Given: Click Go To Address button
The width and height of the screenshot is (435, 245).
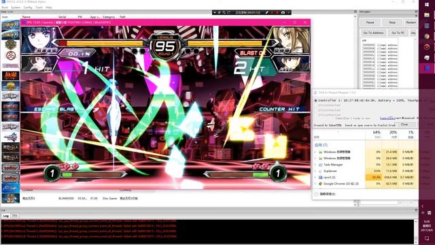Looking at the screenshot, I should [x=373, y=33].
